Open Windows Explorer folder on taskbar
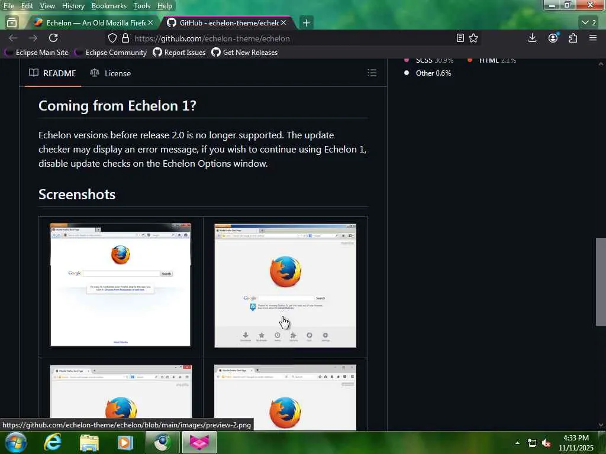 tap(89, 442)
